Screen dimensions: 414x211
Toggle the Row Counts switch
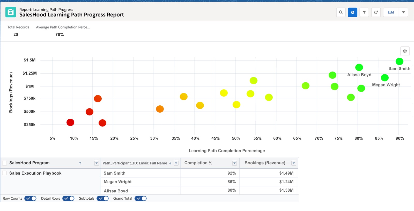pyautogui.click(x=30, y=198)
